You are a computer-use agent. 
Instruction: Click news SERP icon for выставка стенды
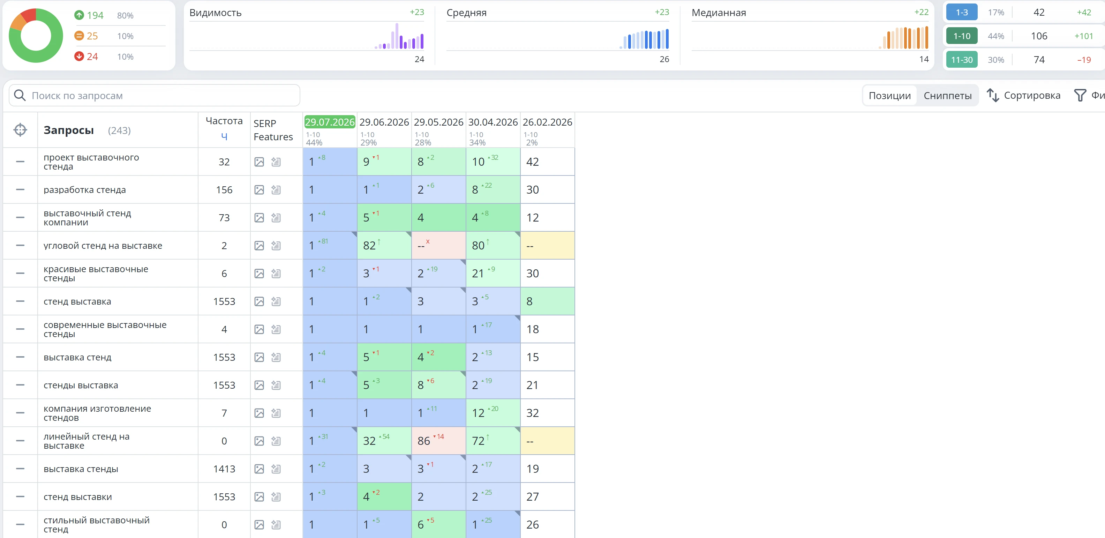click(276, 469)
